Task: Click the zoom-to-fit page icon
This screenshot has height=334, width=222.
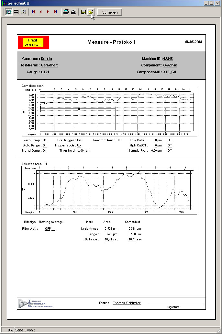Action: 9,12
